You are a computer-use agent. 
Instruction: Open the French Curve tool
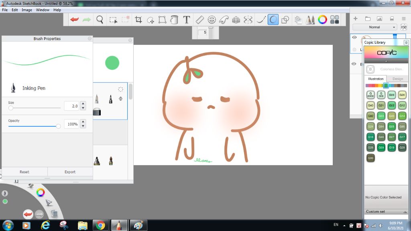click(224, 20)
